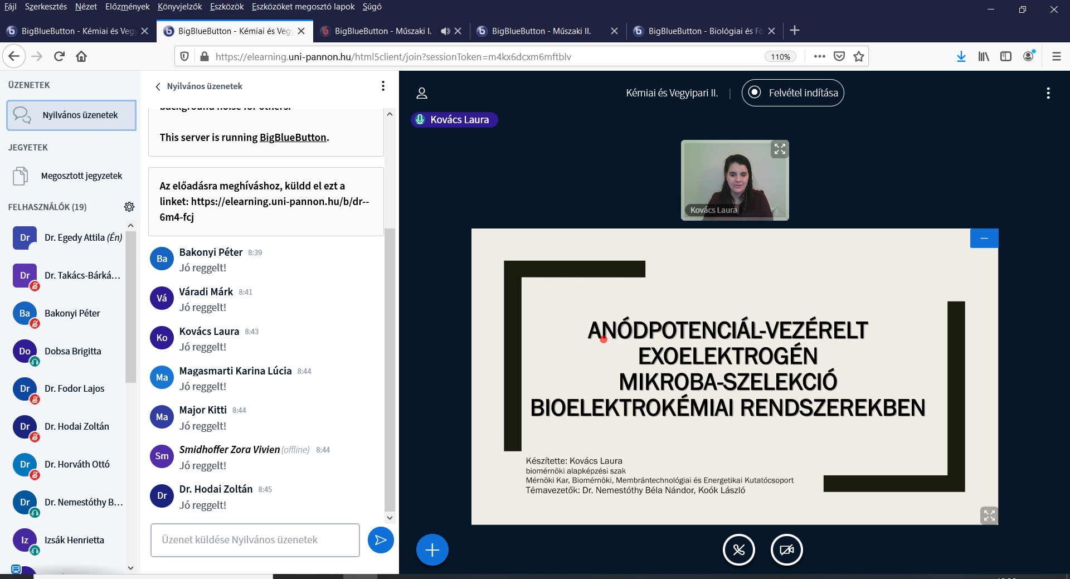The width and height of the screenshot is (1070, 579).
Task: Turn on webcam sharing
Action: [x=786, y=550]
